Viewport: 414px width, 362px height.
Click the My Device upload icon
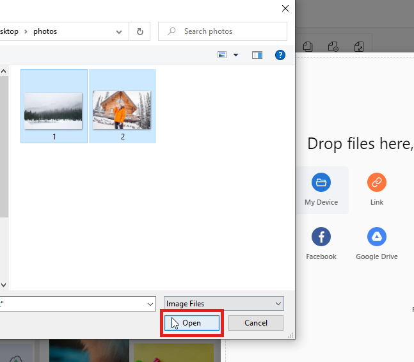click(321, 183)
